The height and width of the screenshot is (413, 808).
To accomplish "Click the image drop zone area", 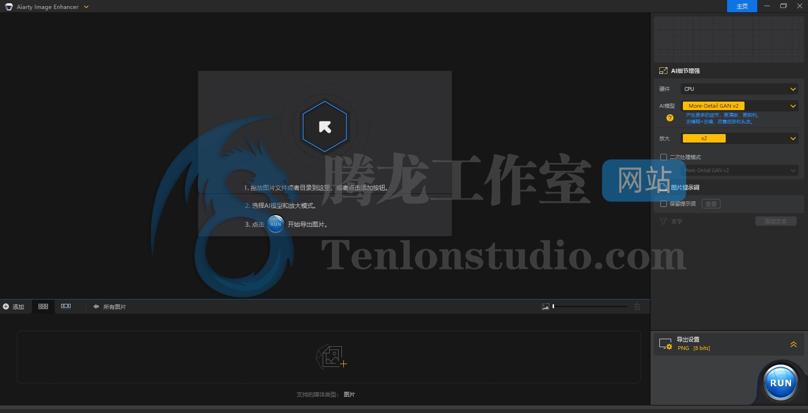I will tap(325, 153).
